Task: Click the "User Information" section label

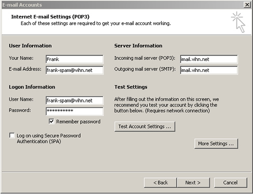Action: [x=30, y=45]
